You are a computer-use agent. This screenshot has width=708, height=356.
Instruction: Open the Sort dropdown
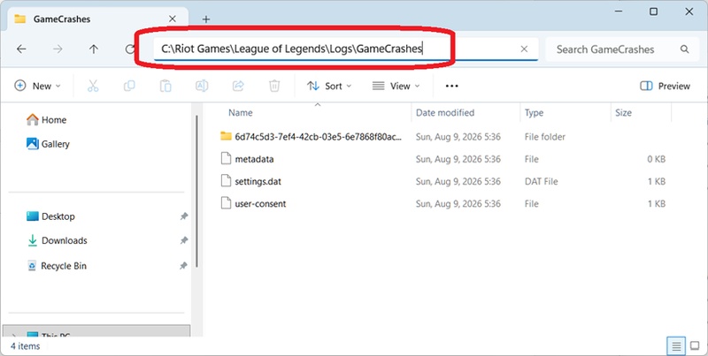pyautogui.click(x=329, y=86)
